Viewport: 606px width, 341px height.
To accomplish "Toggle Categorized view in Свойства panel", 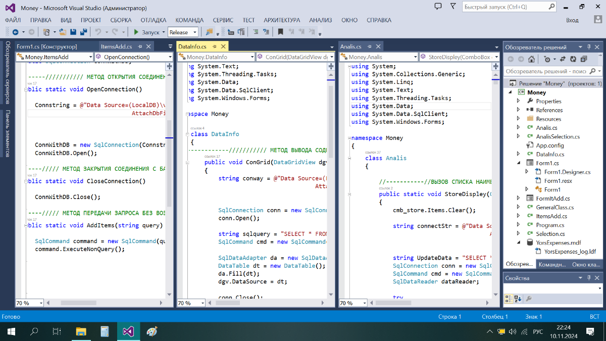I will pos(509,299).
